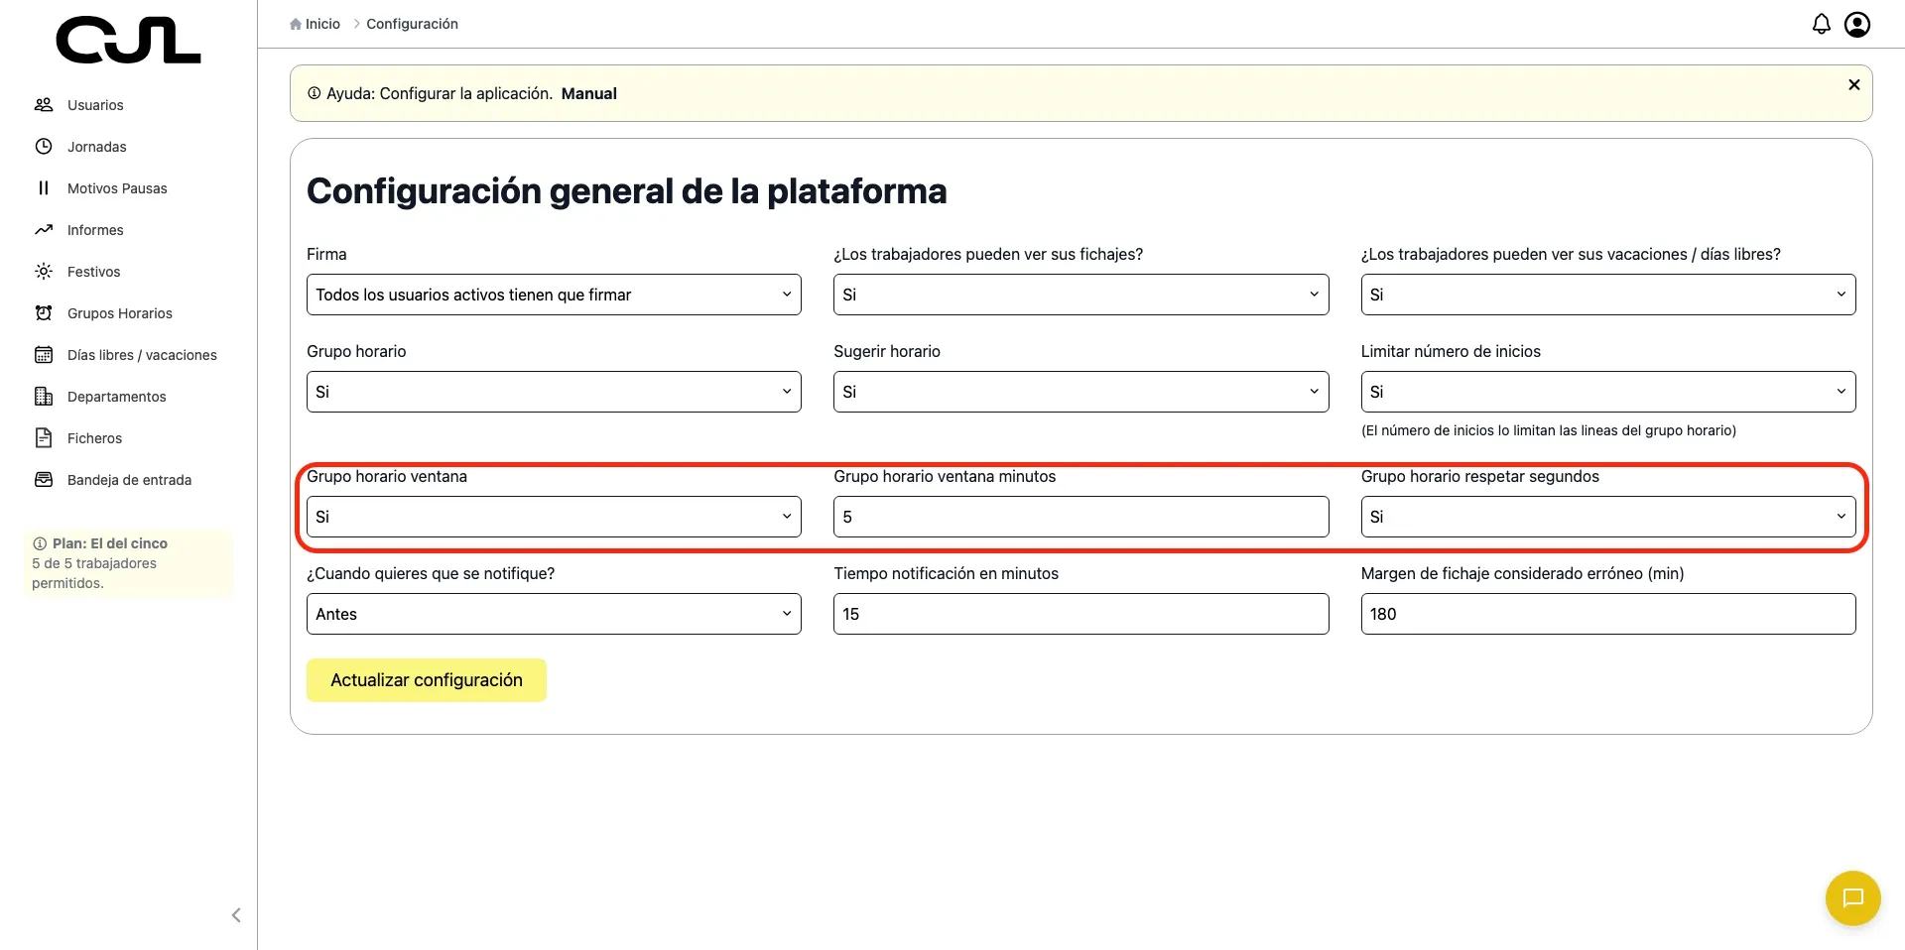1905x950 pixels.
Task: Click the Jornadas clock icon
Action: (44, 146)
